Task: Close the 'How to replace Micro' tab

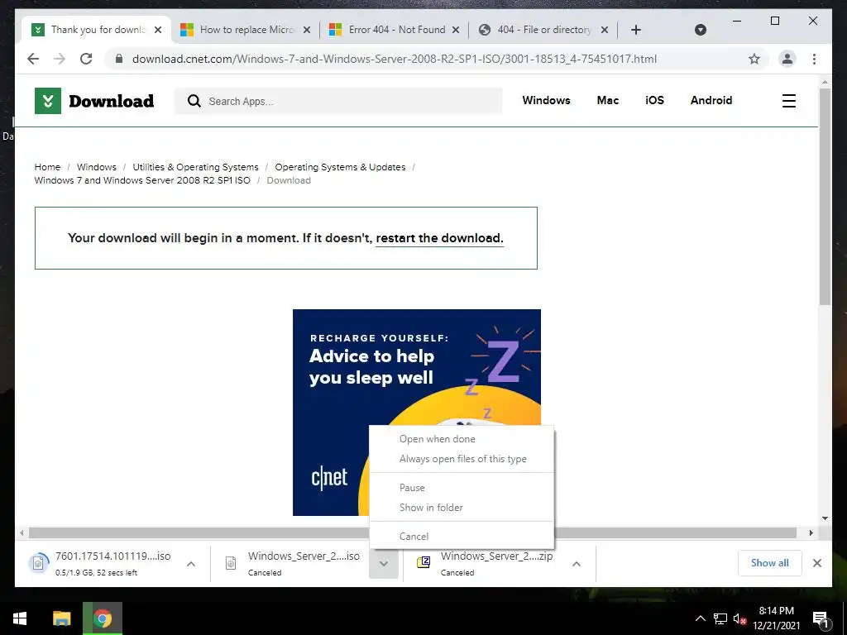Action: pos(307,30)
